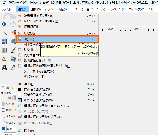
Task: Select the Color Picker eyedropper tool
Action: click(x=13, y=67)
